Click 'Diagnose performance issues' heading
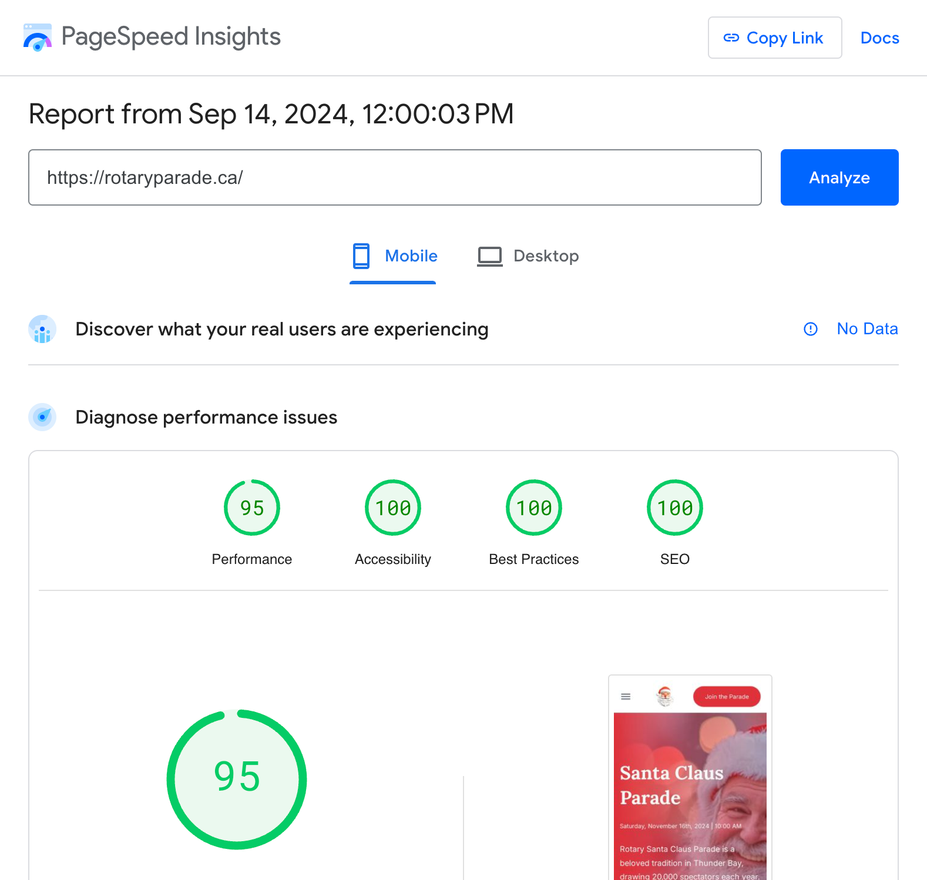 click(x=206, y=417)
